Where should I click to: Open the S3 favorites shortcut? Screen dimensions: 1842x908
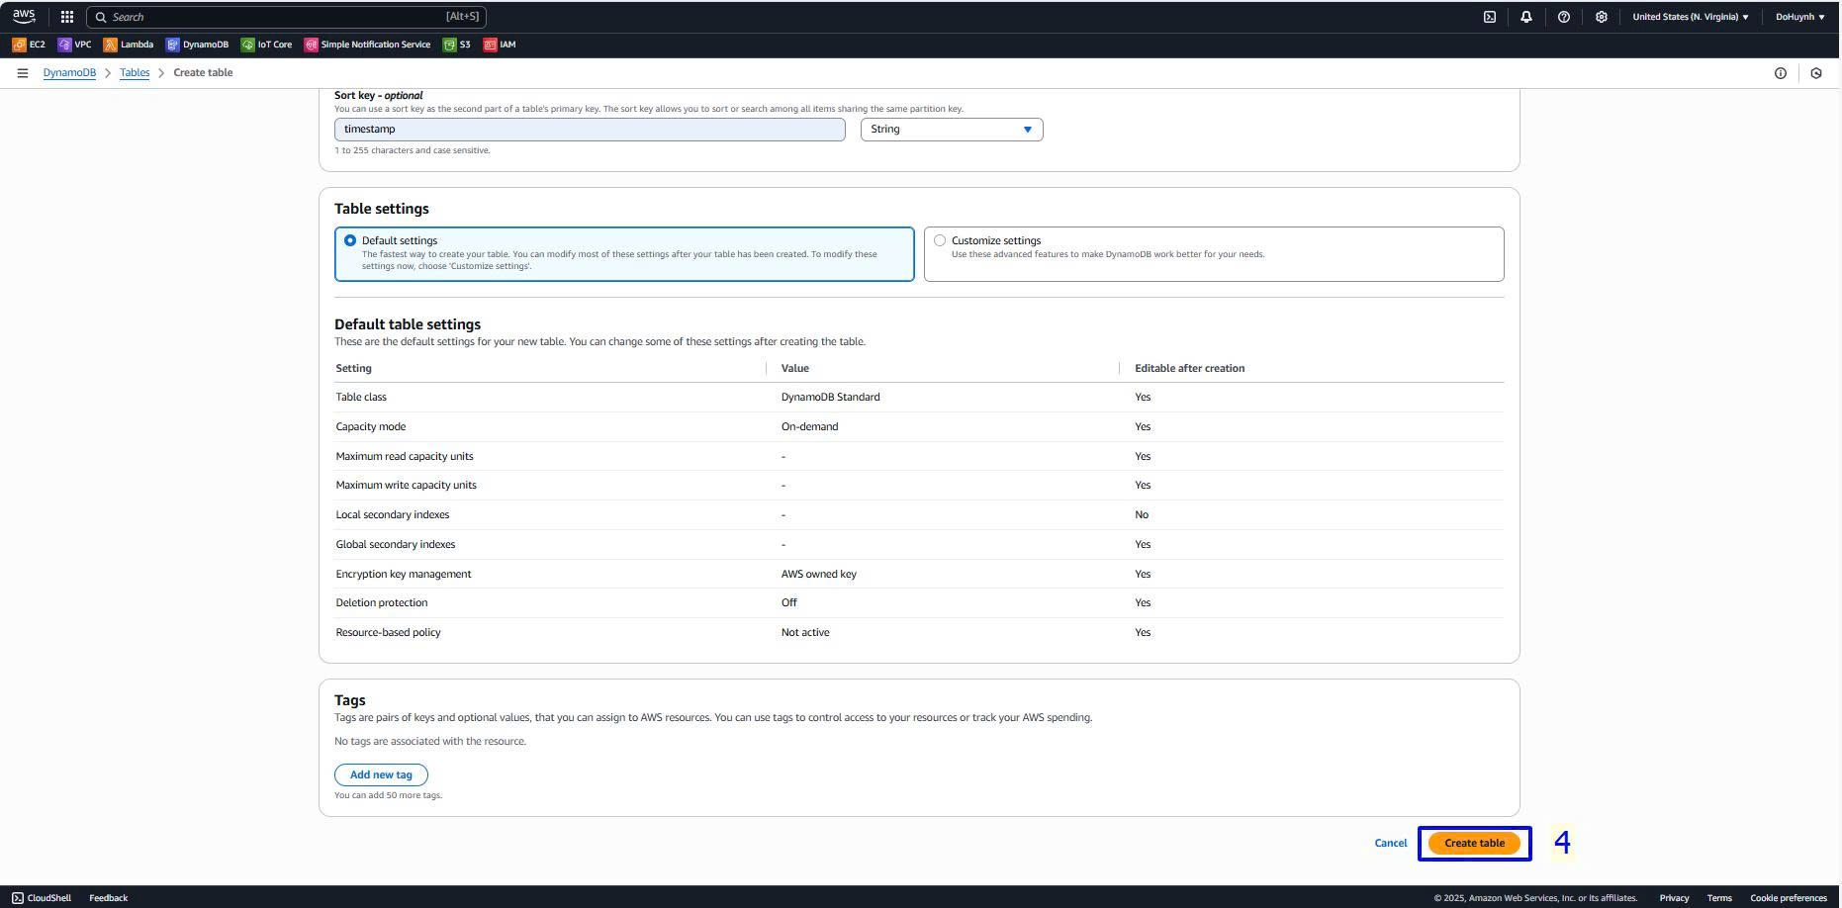click(x=457, y=45)
